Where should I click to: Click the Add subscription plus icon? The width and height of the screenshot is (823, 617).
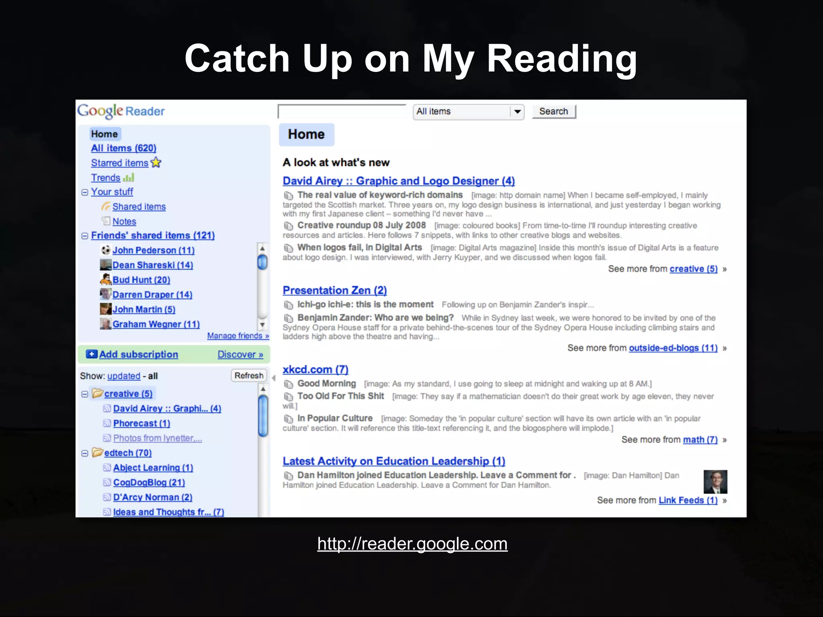[92, 354]
